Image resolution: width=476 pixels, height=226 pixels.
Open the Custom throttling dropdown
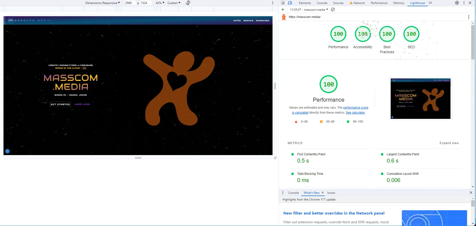point(174,3)
